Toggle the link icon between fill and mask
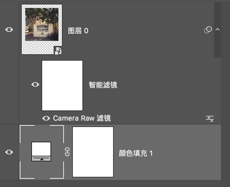The width and height of the screenshot is (230, 187). coord(67,152)
